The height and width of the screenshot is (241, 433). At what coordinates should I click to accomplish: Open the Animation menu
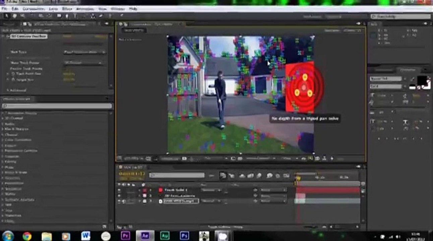click(x=85, y=9)
